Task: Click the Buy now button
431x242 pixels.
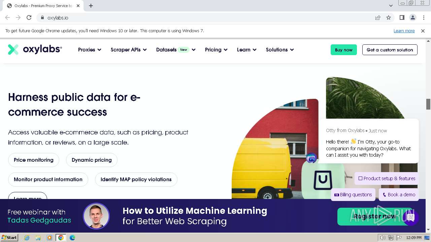Action: click(344, 50)
